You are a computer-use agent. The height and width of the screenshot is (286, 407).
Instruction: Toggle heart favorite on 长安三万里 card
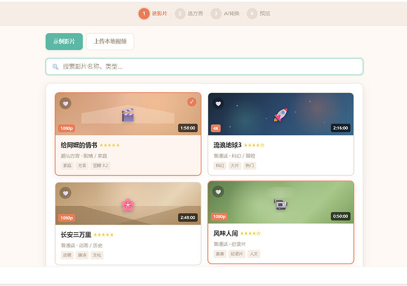coord(66,193)
